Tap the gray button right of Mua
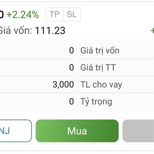 point(139,131)
